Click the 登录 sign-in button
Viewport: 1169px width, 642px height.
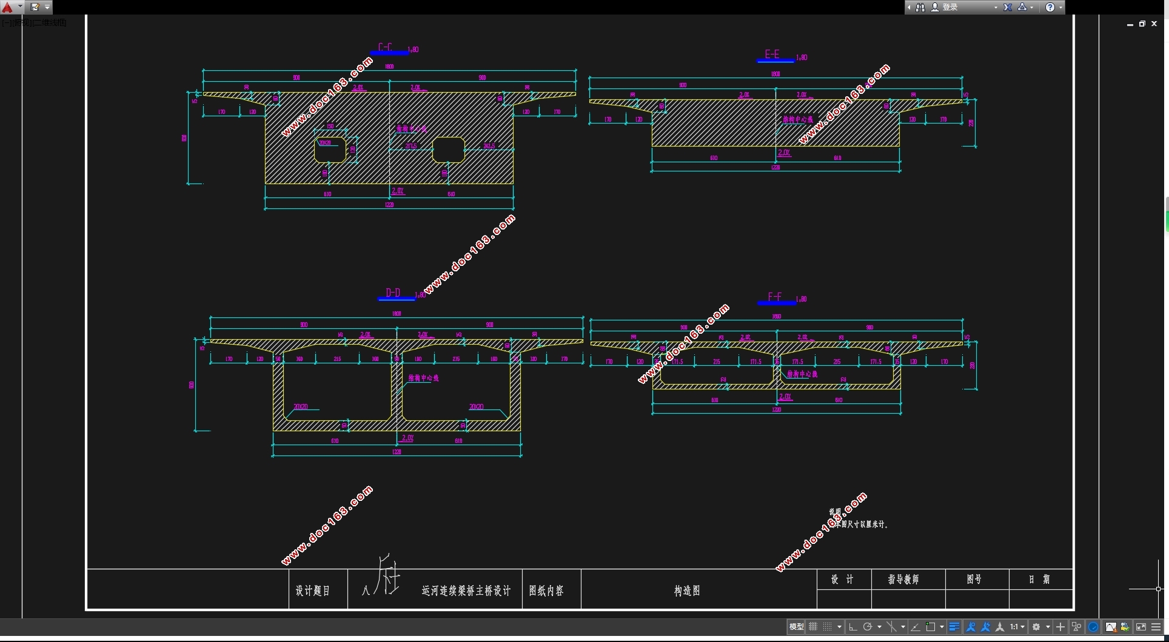point(950,7)
